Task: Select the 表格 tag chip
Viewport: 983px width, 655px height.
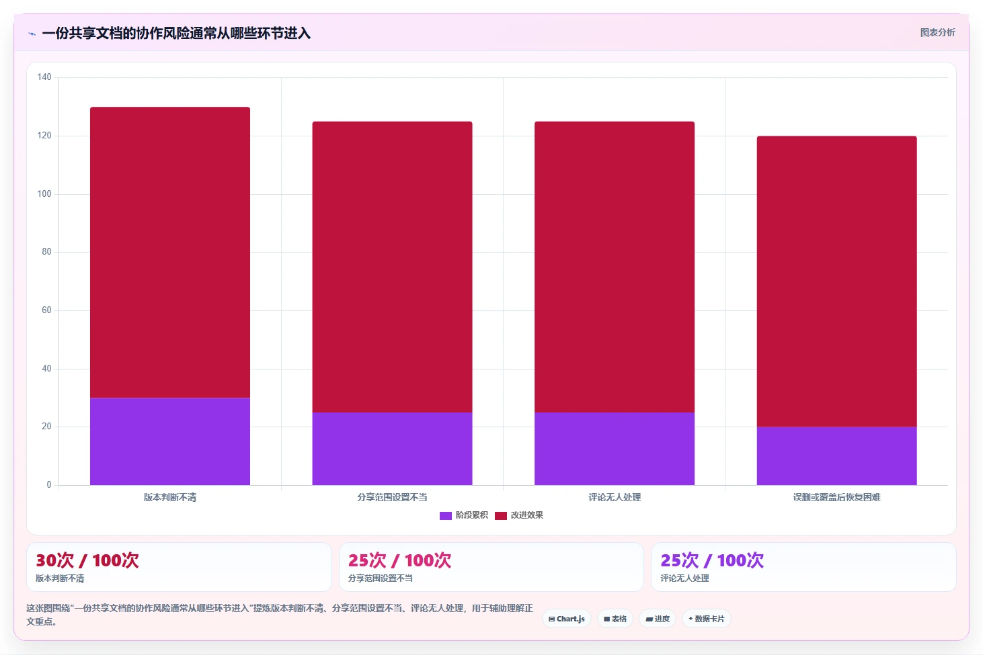Action: (615, 619)
